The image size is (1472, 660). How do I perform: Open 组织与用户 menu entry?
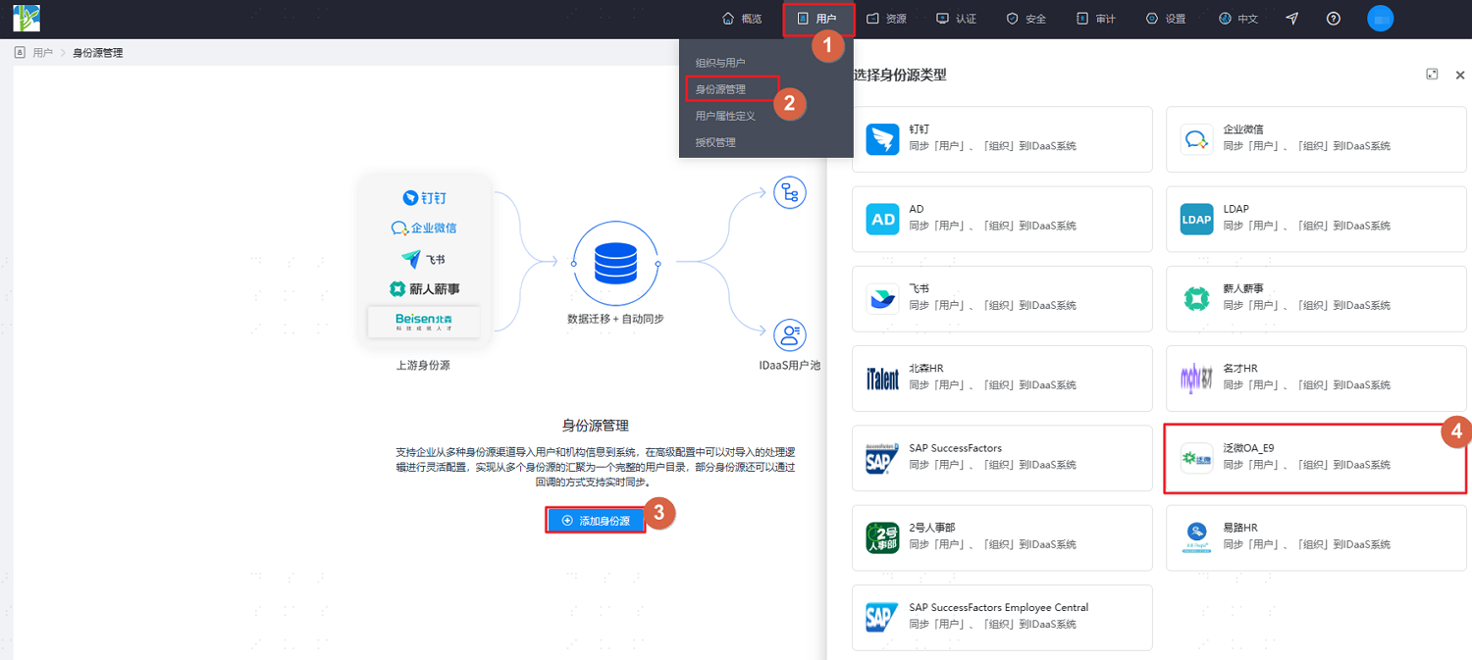click(720, 63)
